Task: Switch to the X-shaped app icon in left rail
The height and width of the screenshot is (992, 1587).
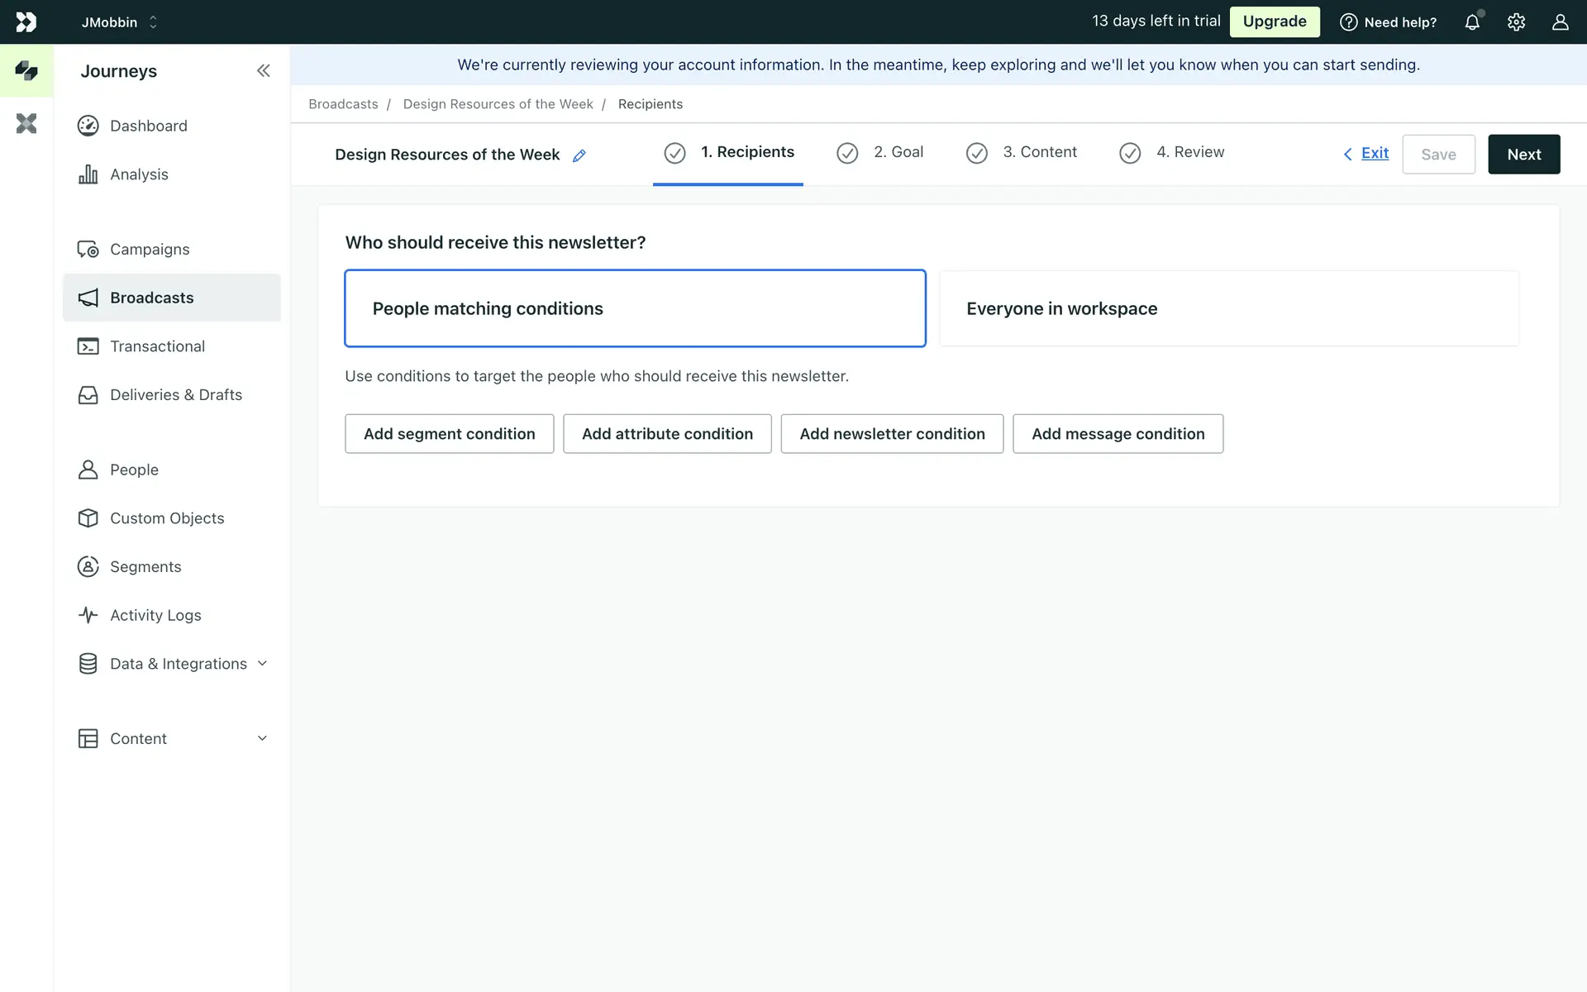Action: [x=26, y=124]
